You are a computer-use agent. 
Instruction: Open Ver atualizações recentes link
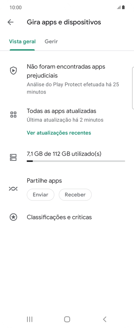(59, 133)
